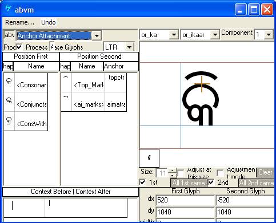The width and height of the screenshot is (276, 223).
Task: Click the small glyph preview thumbnail
Action: click(x=149, y=158)
